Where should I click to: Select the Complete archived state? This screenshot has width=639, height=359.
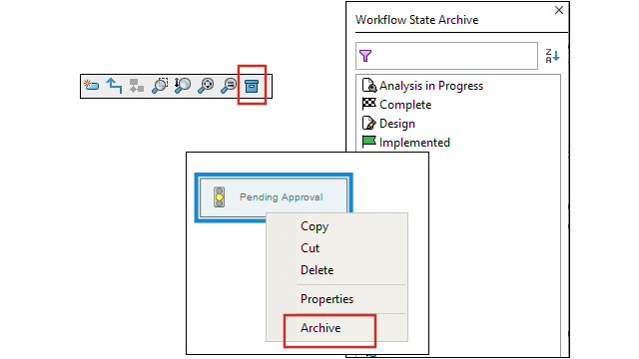pos(396,105)
